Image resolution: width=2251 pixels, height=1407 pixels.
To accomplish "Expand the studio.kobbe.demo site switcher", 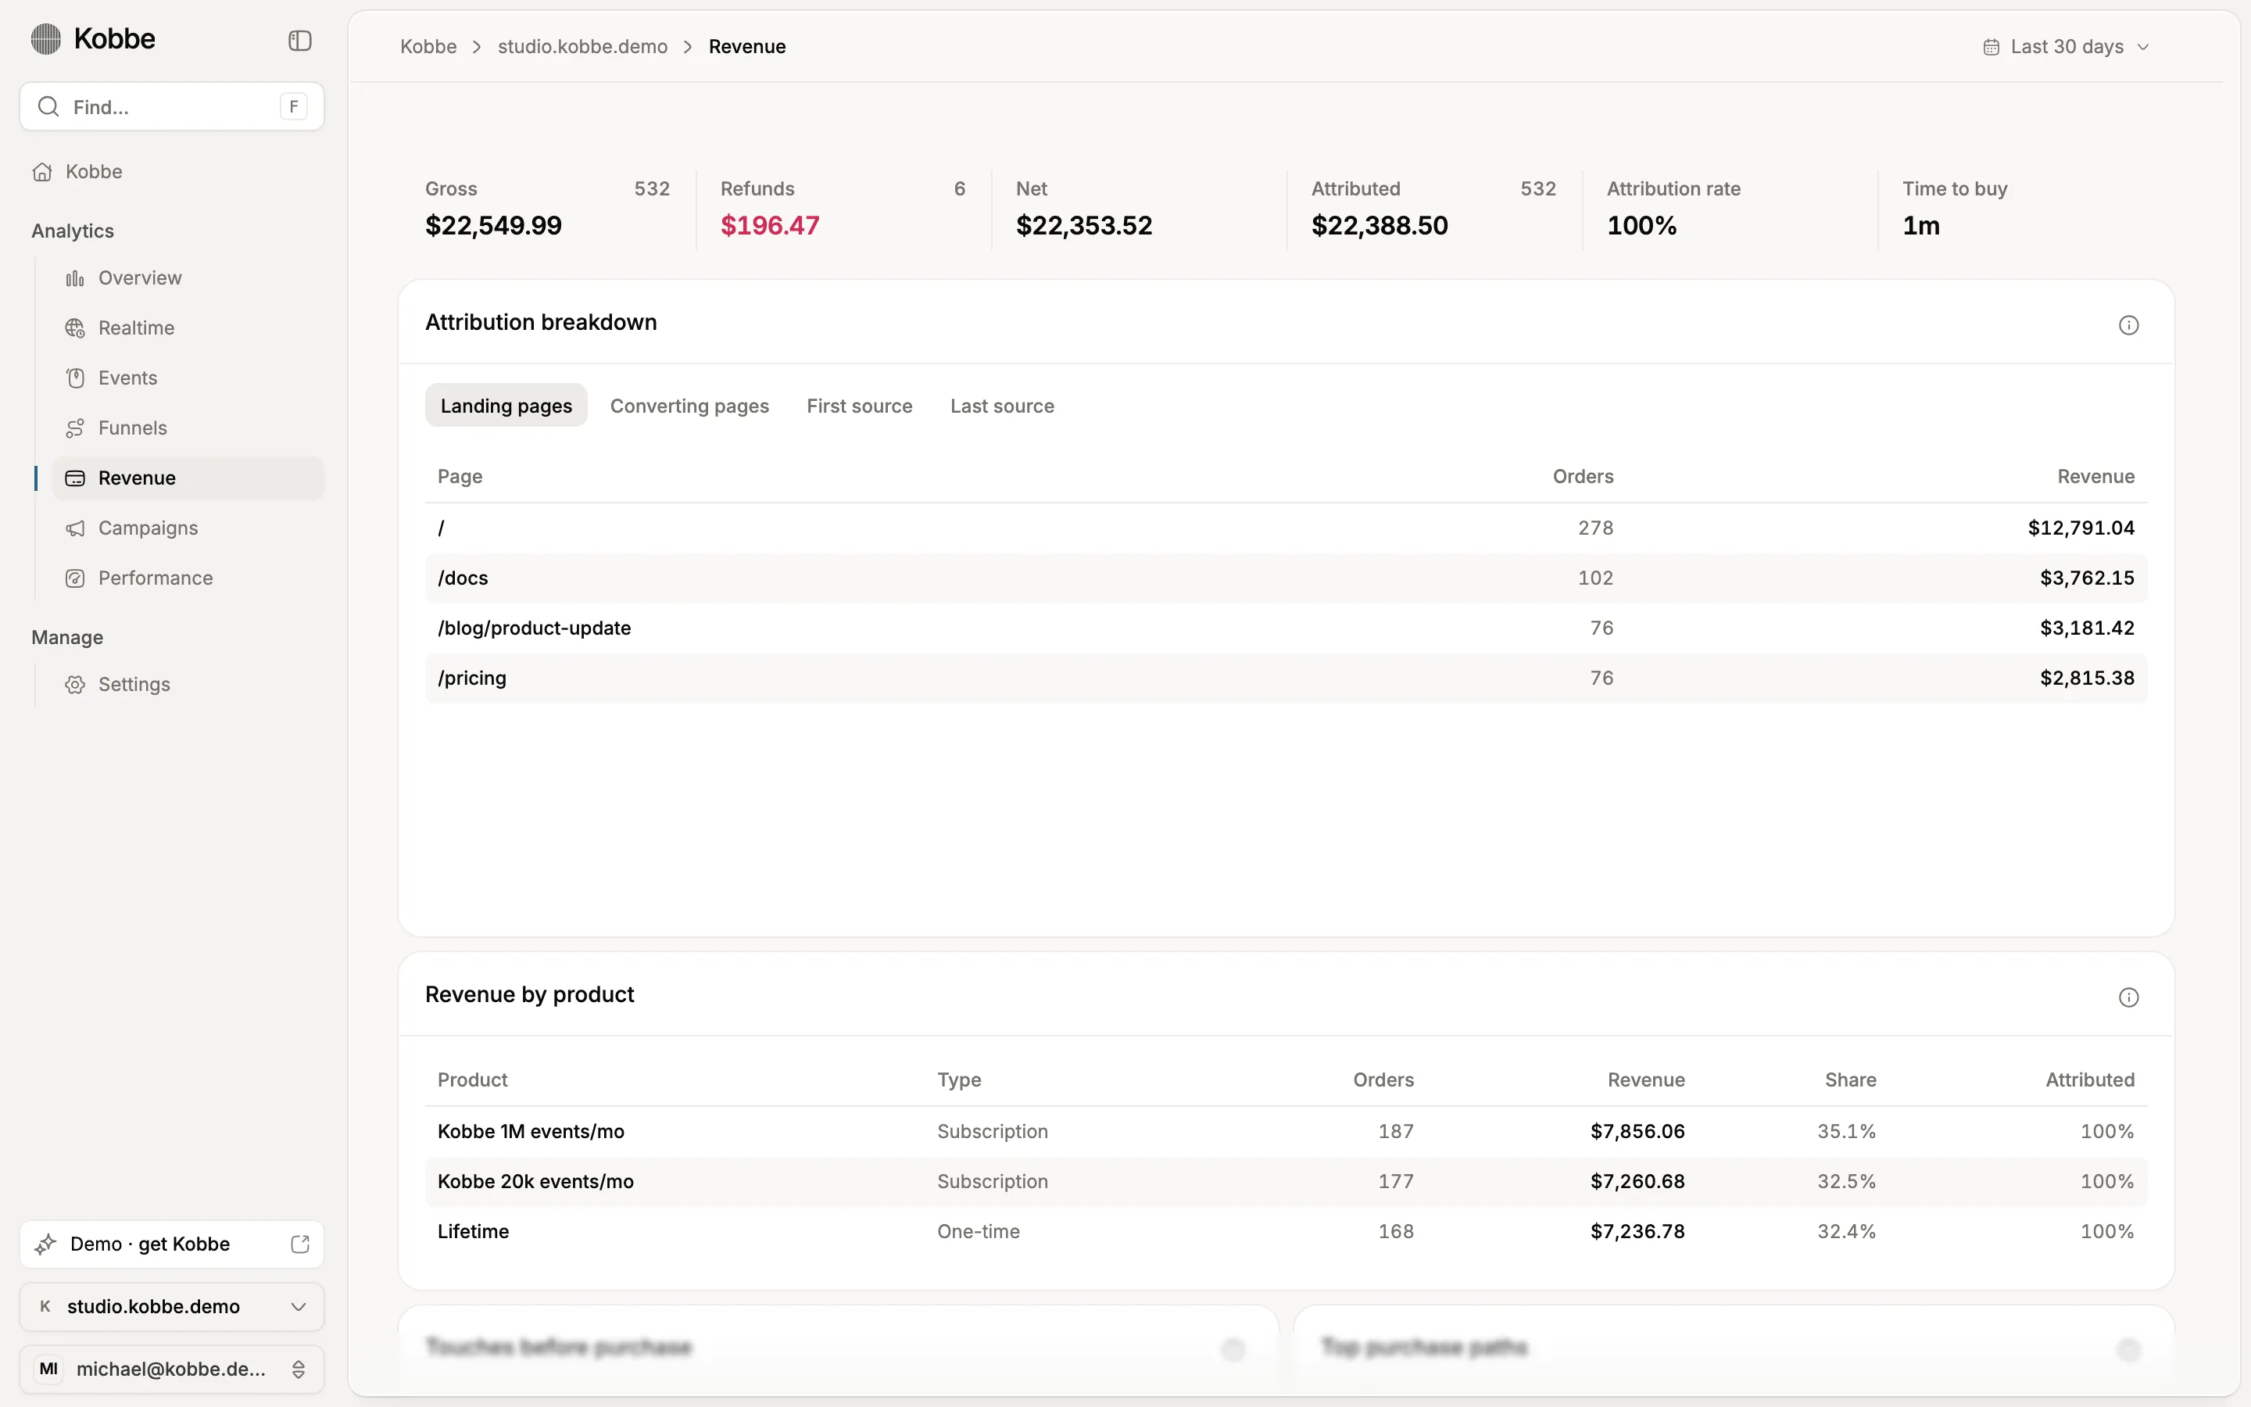I will 172,1306.
